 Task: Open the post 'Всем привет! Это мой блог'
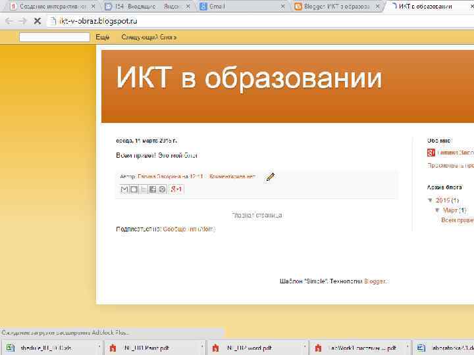point(157,155)
